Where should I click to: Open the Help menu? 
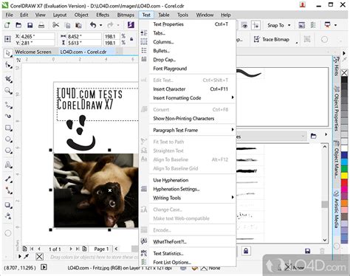tap(225, 15)
